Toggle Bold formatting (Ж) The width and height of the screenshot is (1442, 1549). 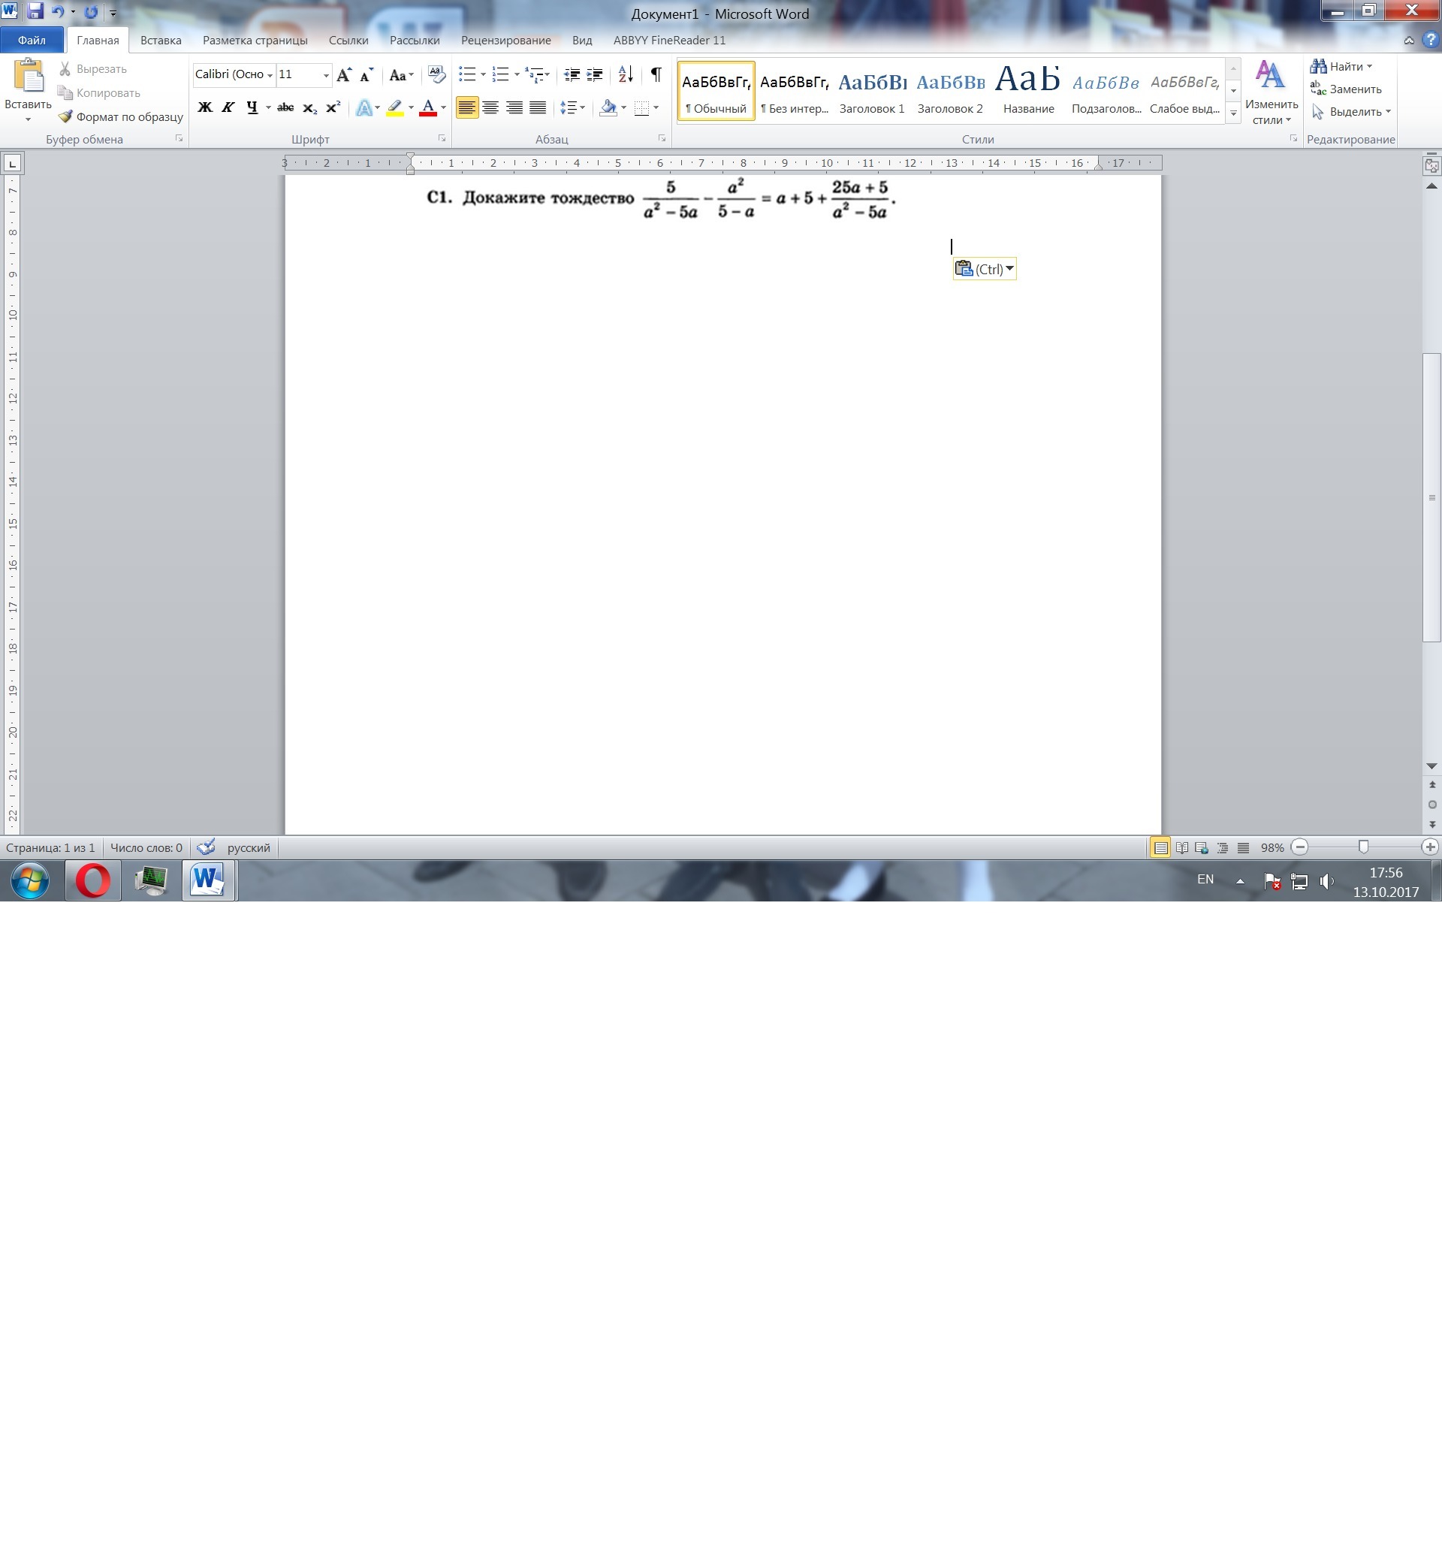pos(205,107)
